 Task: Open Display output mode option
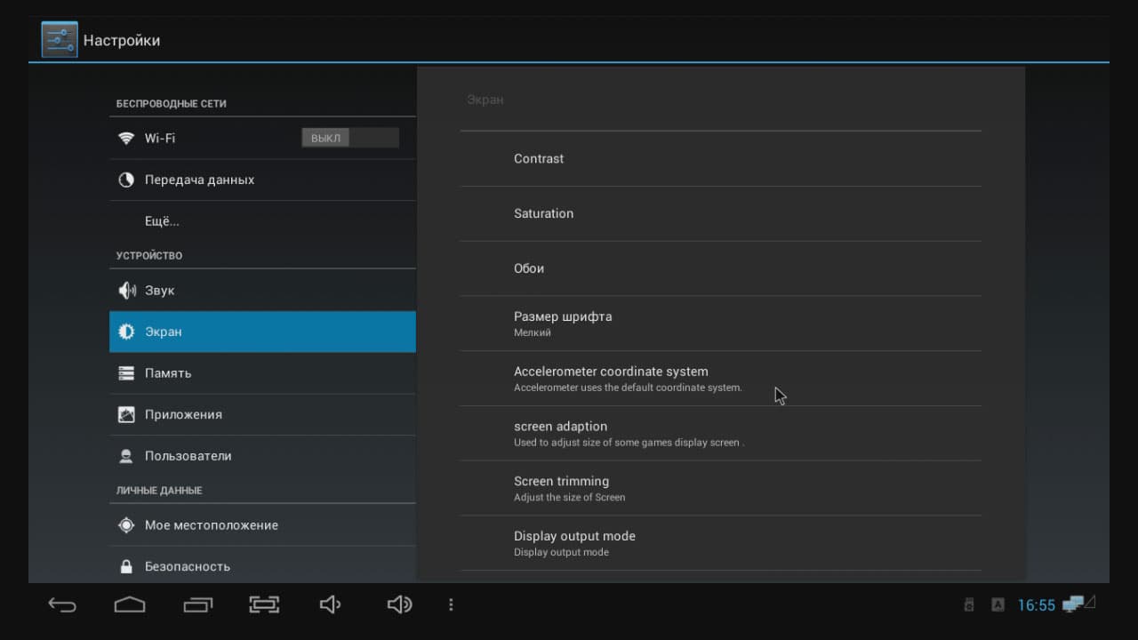pos(721,543)
